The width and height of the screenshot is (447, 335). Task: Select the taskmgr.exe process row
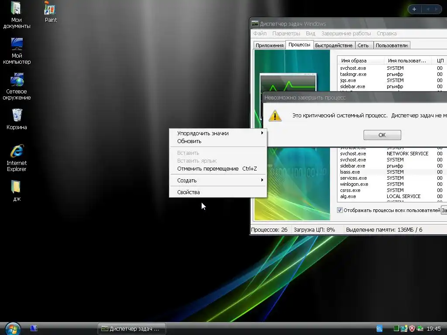pyautogui.click(x=392, y=74)
